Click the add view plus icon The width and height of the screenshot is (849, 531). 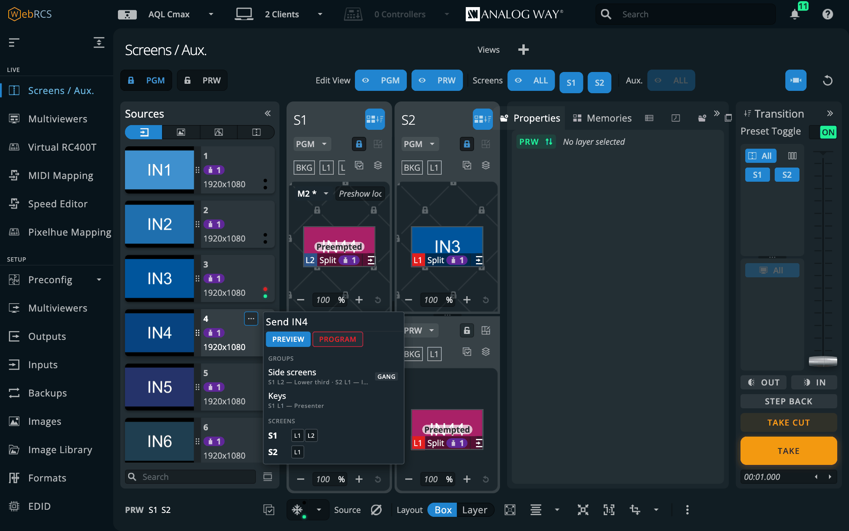tap(523, 50)
